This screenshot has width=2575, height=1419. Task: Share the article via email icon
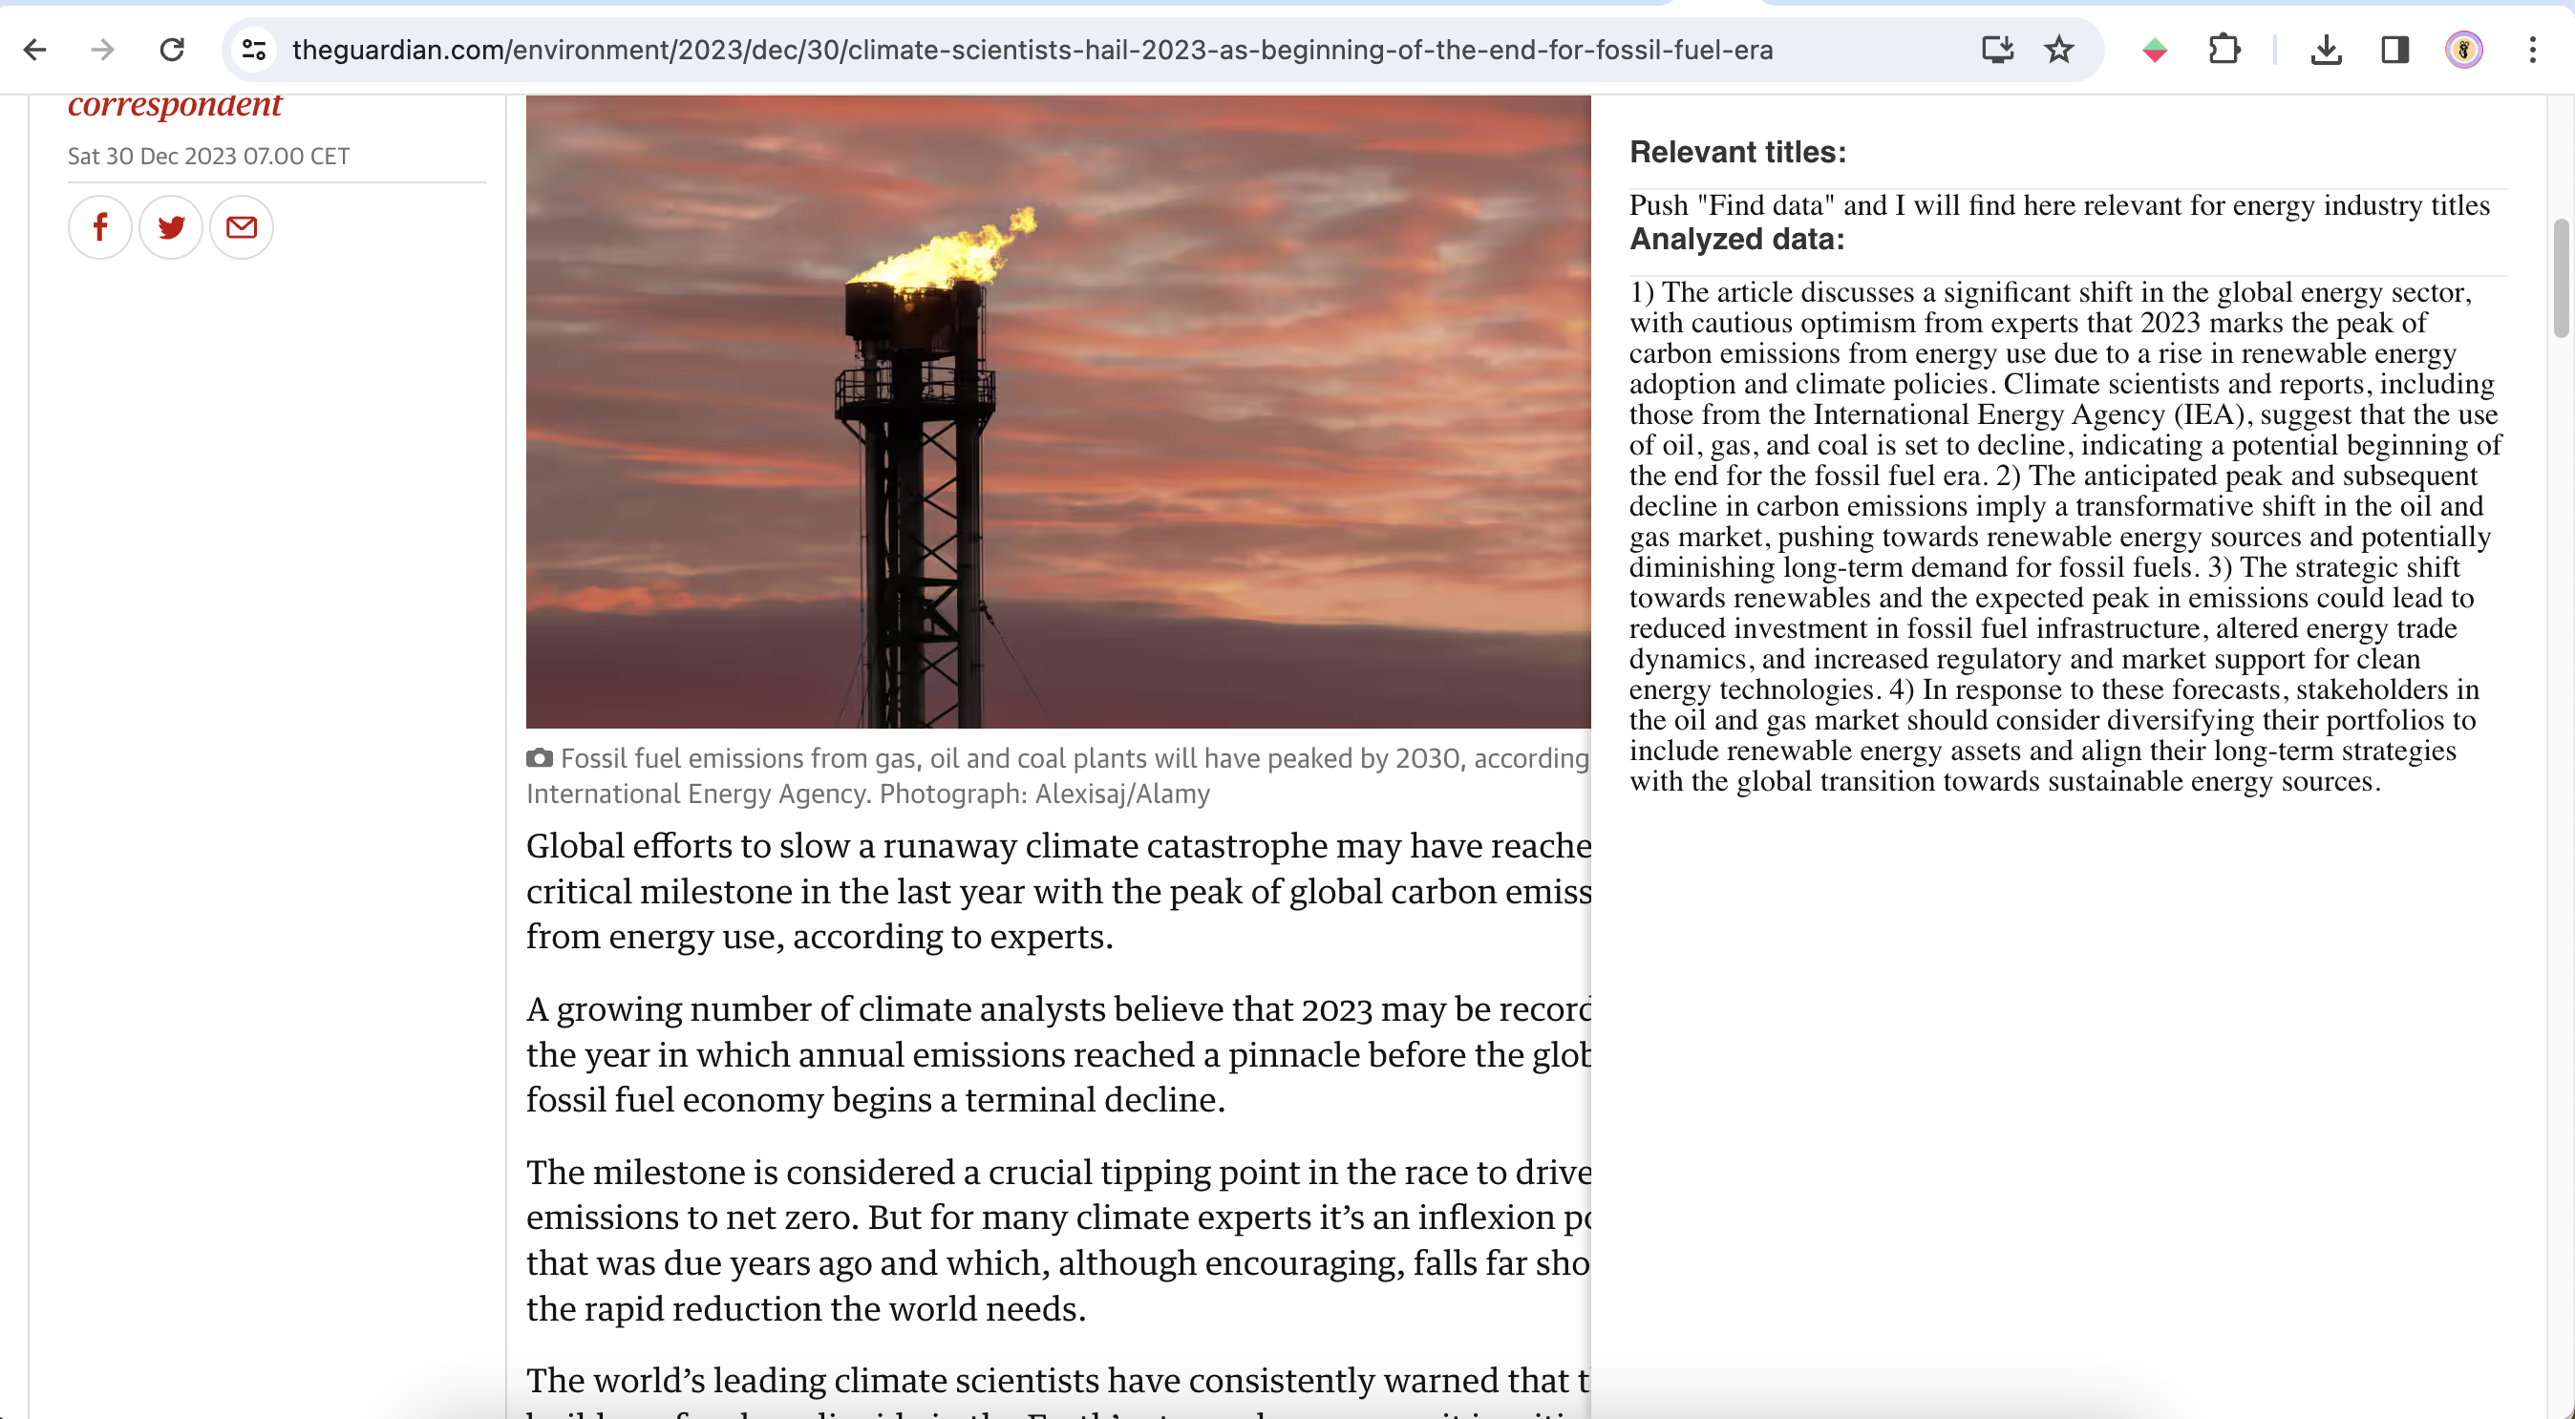coord(241,227)
